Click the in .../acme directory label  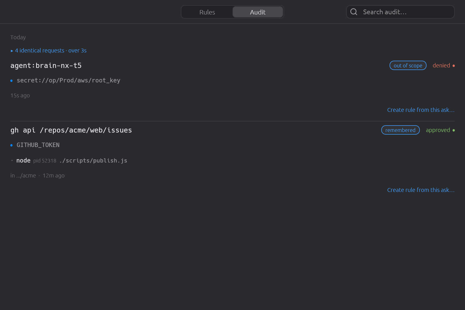click(23, 175)
